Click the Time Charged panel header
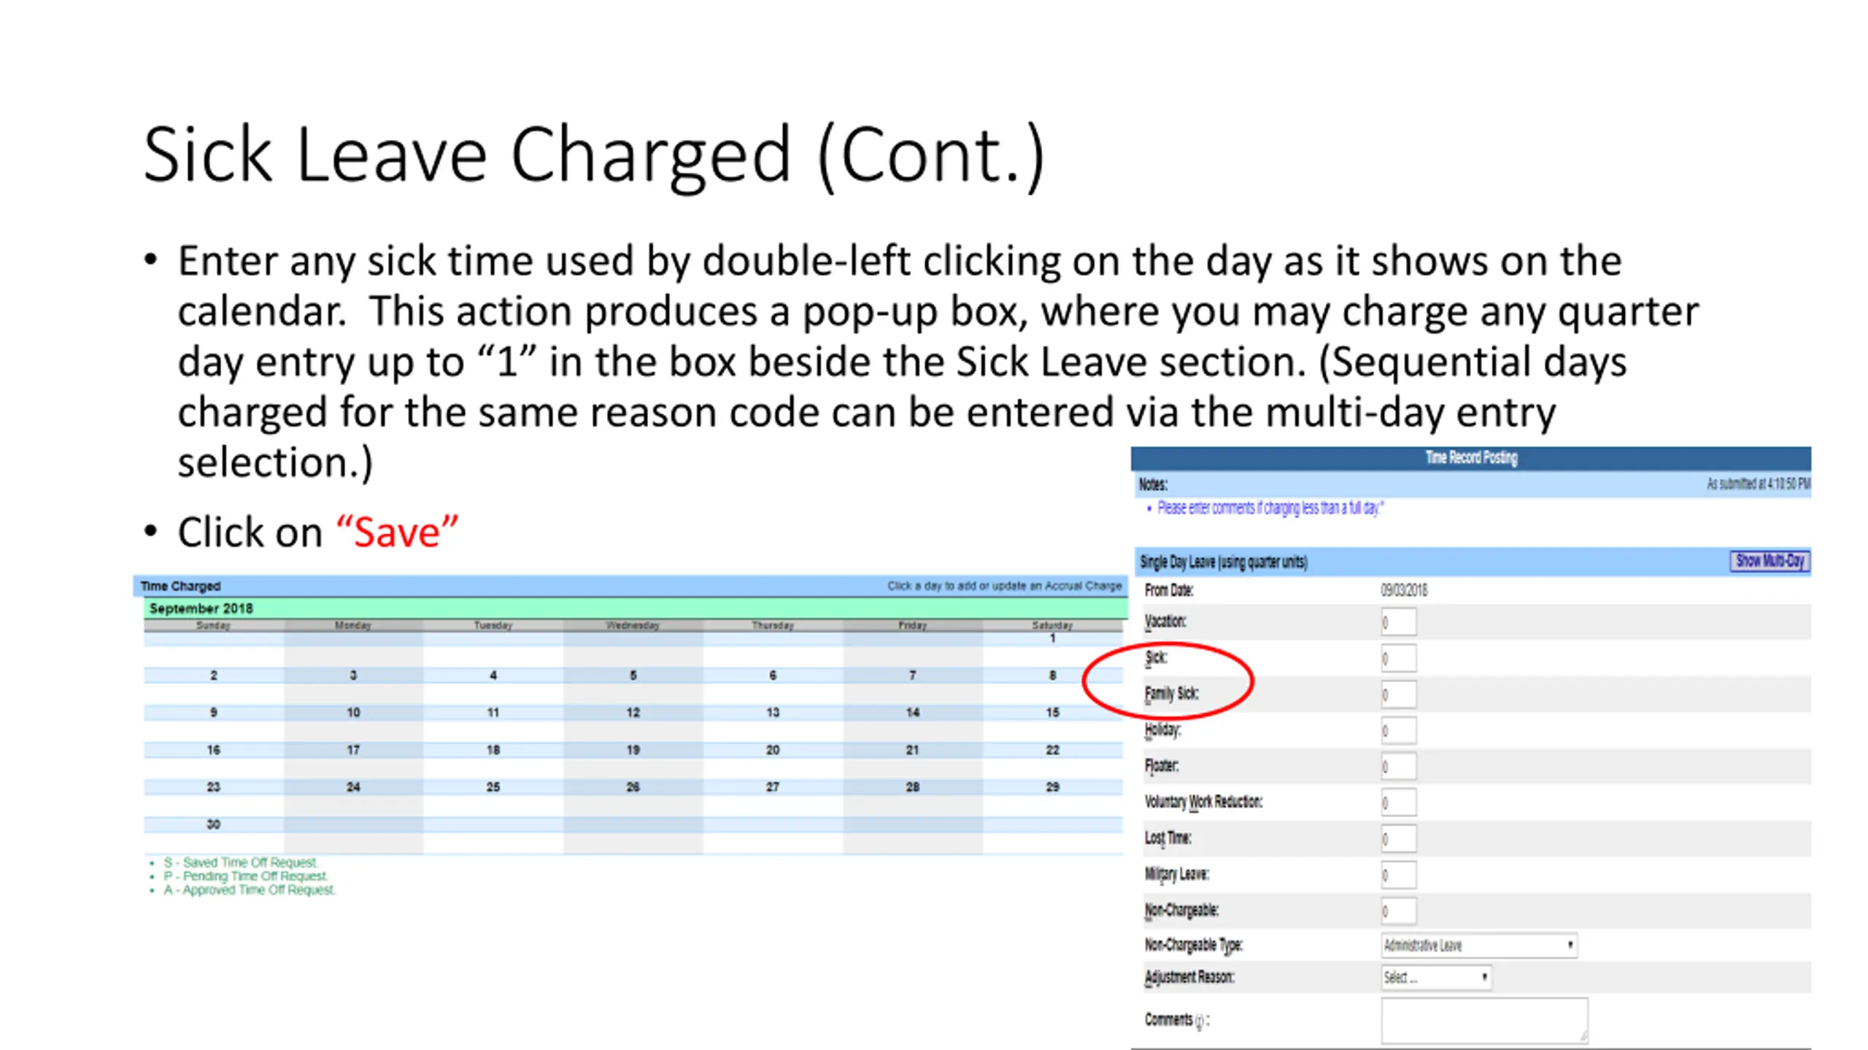Screen dimensions: 1868x1050 630,586
